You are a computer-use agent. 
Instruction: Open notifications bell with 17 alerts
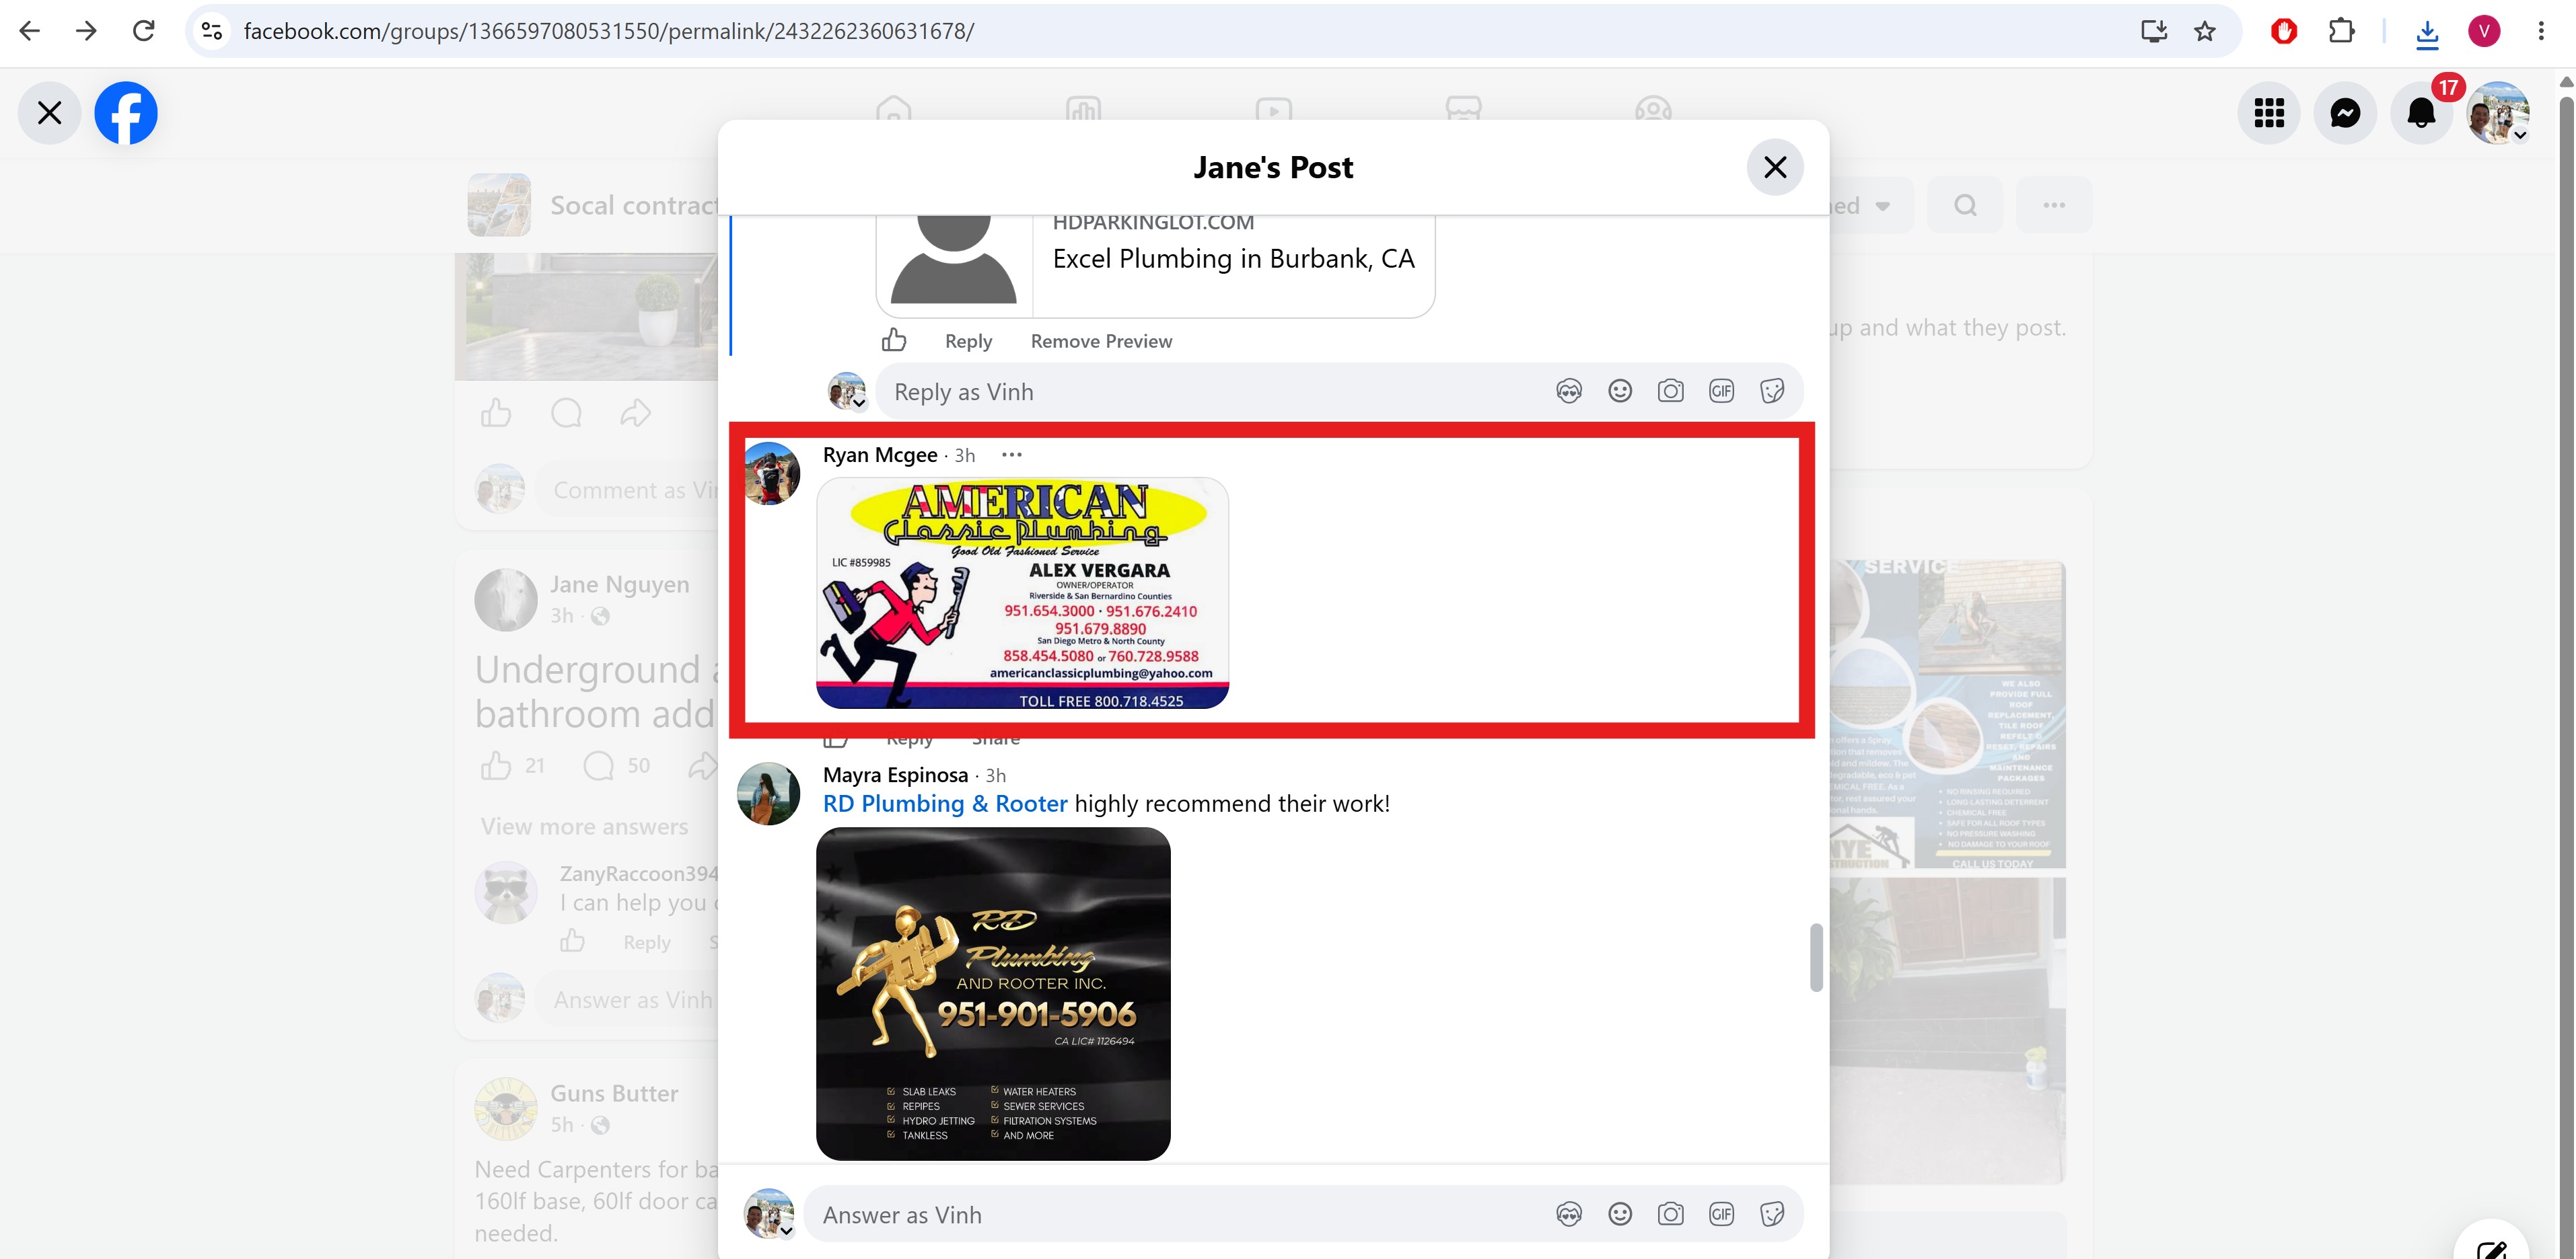2421,113
